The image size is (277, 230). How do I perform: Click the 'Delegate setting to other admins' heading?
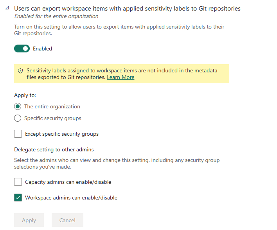54,149
